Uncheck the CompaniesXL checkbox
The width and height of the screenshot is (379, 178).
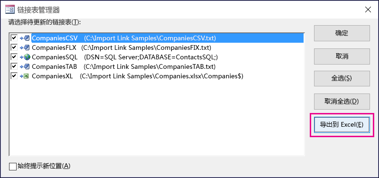tap(14, 76)
